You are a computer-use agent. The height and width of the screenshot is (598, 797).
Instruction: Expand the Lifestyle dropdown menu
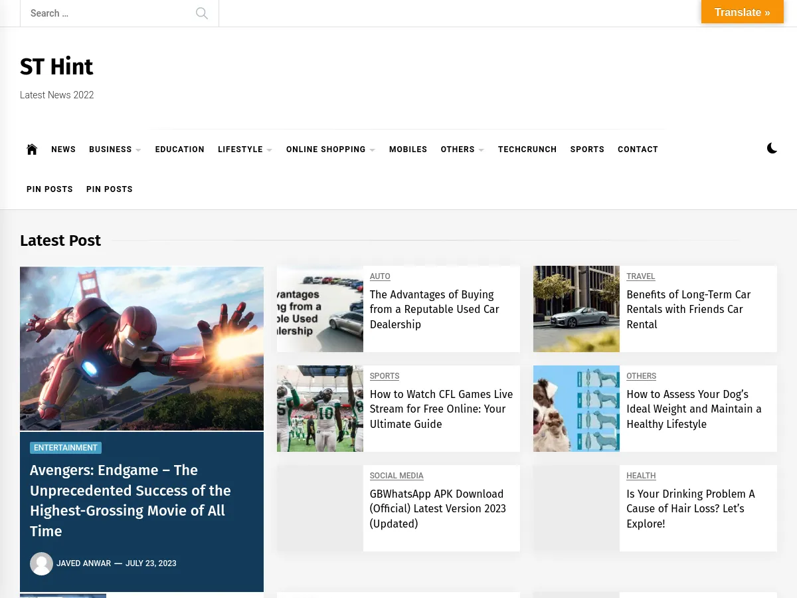(x=244, y=149)
